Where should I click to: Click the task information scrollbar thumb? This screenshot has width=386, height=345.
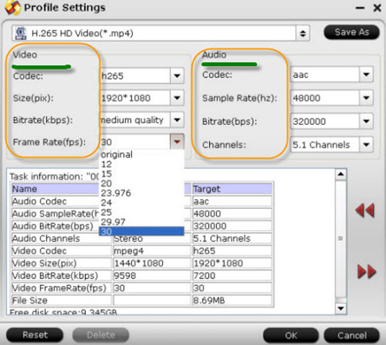click(x=340, y=238)
